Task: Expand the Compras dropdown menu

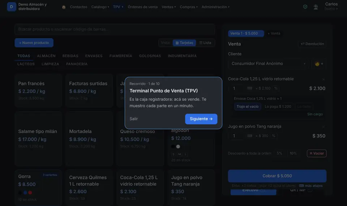Action: pos(189,7)
